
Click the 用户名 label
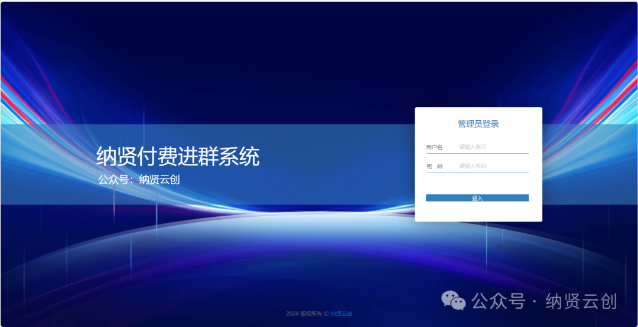coord(434,147)
